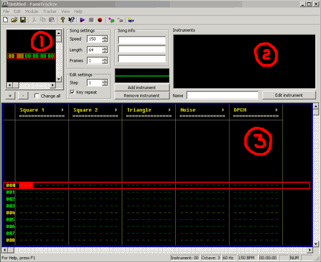Activate the context help pointer icon
This screenshot has height=262, width=321.
point(71,20)
